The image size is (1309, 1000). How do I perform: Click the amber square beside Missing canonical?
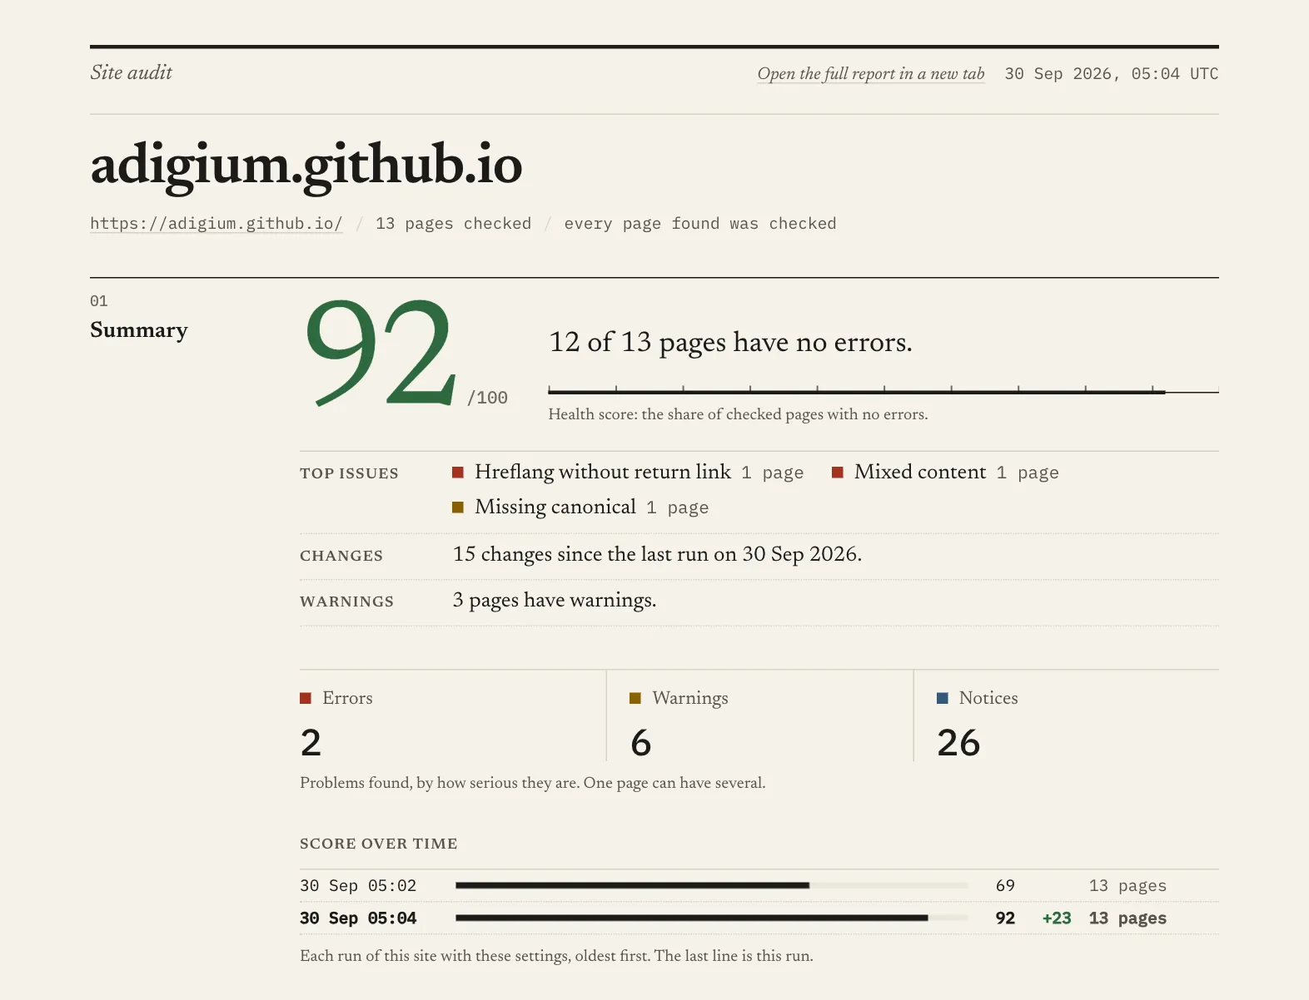(x=458, y=507)
